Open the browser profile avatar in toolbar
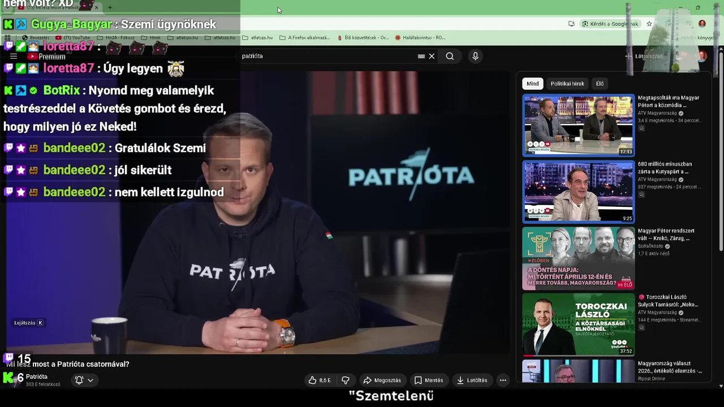 (702, 24)
